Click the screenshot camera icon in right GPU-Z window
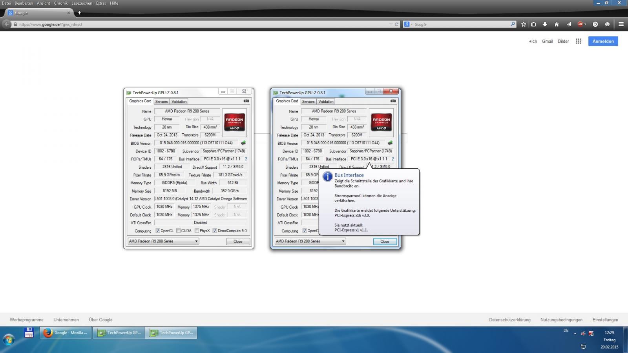 point(393,101)
